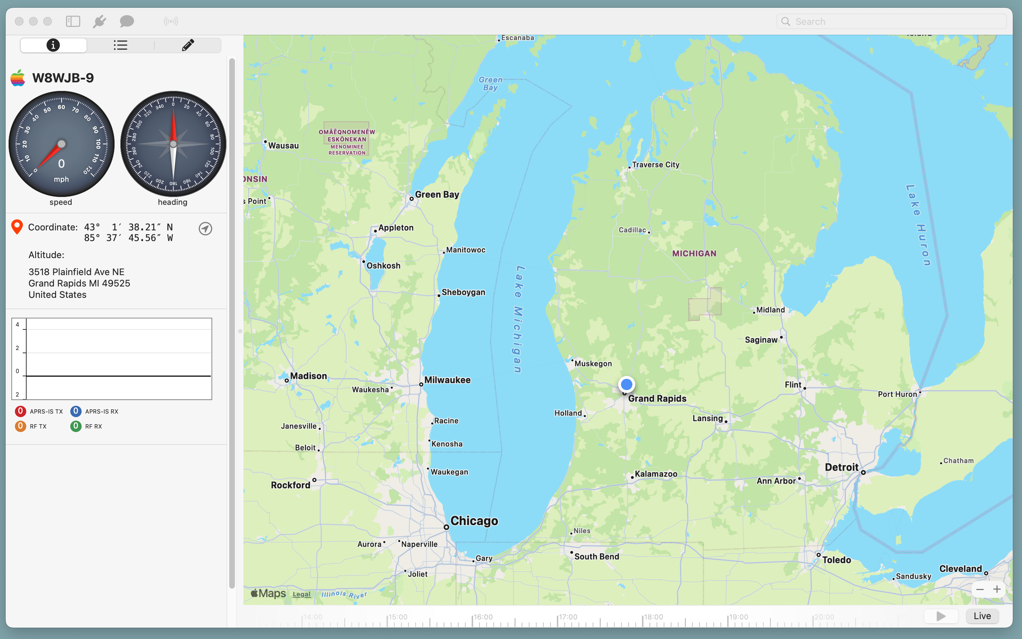Click the connection plug icon
1022x639 pixels.
click(100, 21)
